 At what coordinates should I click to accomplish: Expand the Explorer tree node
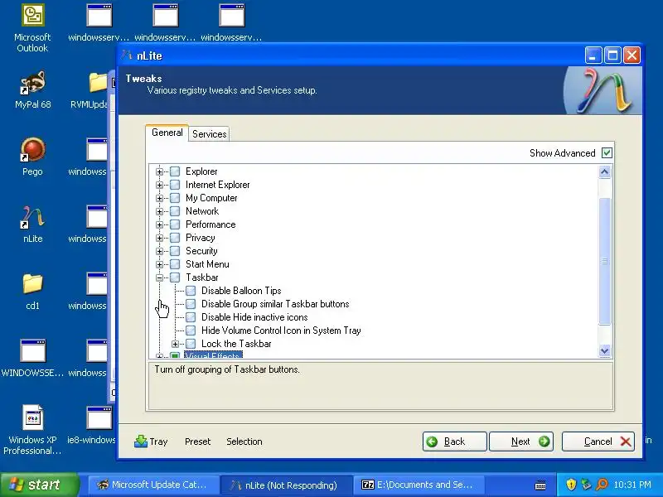pos(159,171)
